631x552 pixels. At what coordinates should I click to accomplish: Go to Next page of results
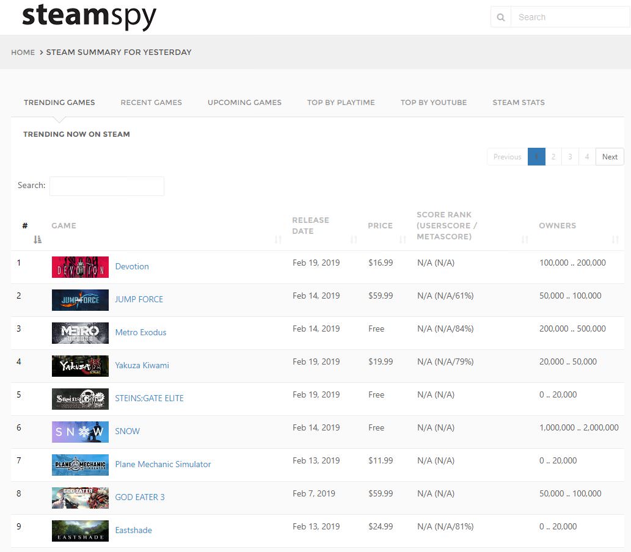(x=610, y=157)
